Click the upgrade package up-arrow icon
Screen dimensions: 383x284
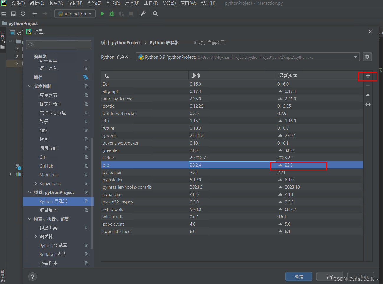coord(368,95)
